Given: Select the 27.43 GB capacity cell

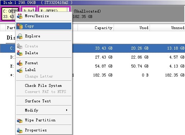Looking at the screenshot, I should [x=104, y=57].
